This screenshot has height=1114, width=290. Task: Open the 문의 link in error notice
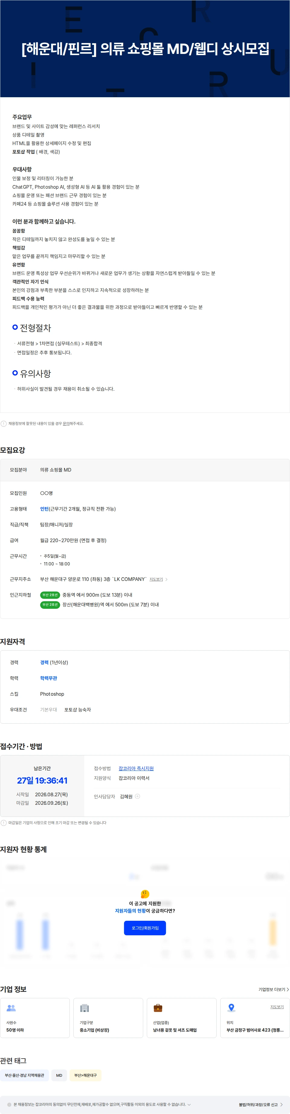tap(66, 423)
